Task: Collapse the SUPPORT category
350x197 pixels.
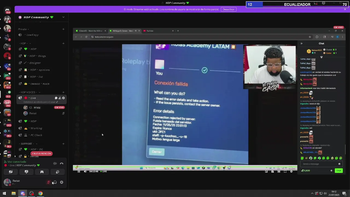Action: [28, 144]
